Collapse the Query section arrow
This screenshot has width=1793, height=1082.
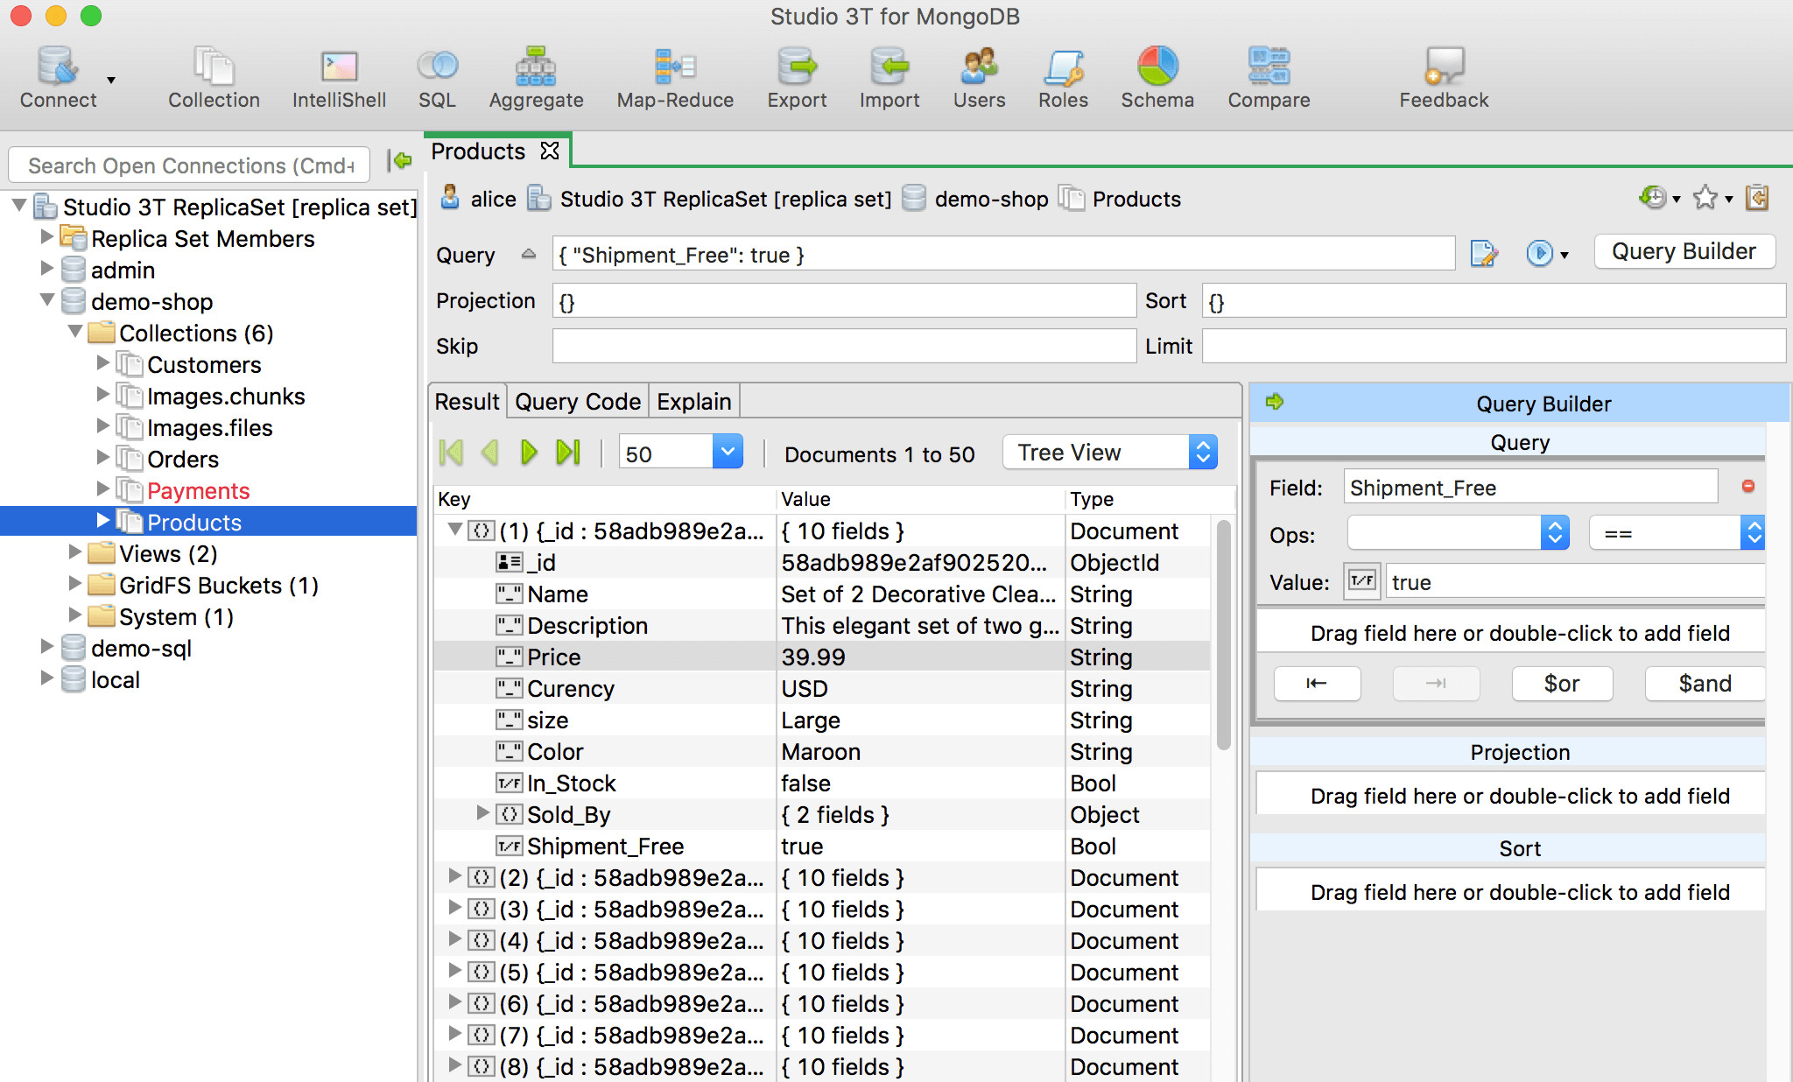529,254
